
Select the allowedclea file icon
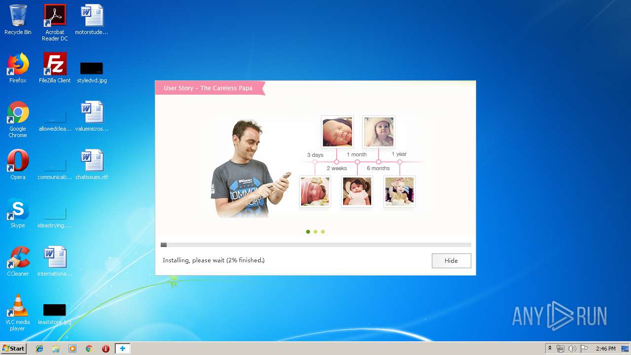55,121
